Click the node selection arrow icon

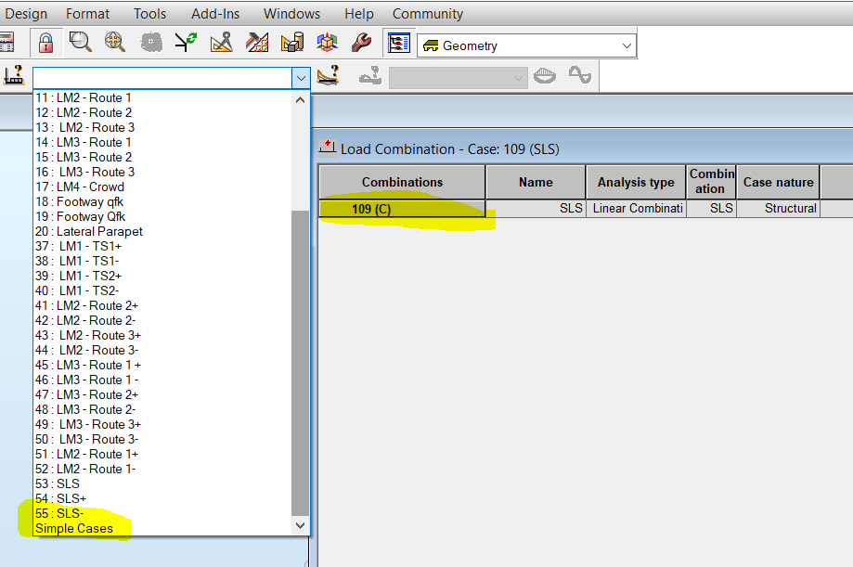coord(185,42)
